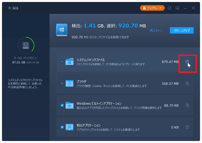Image resolution: width=202 pixels, height=143 pixels.
Task: Open details for システムジャンクファイル
Action: (187, 62)
